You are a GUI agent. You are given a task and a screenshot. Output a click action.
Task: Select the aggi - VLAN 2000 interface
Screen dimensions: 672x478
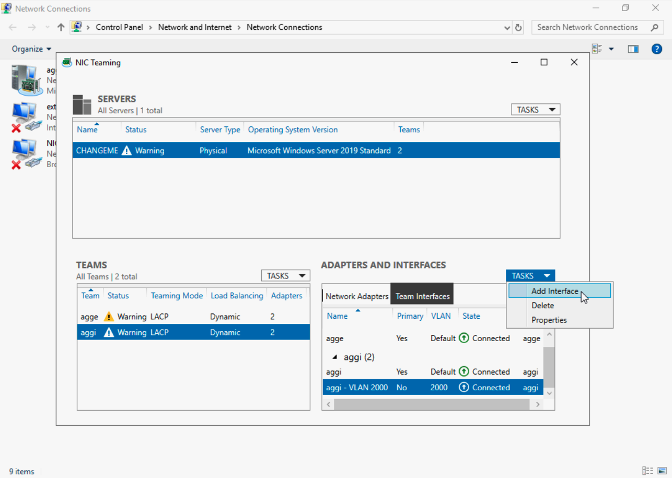(433, 388)
